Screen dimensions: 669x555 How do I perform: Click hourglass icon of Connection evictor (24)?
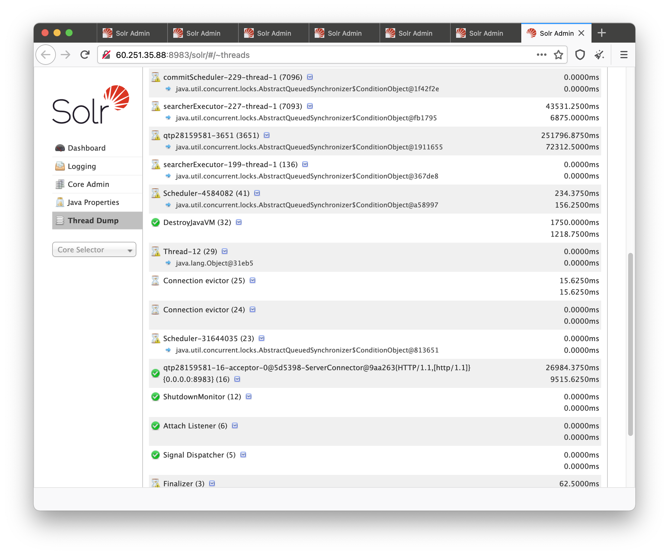point(156,309)
